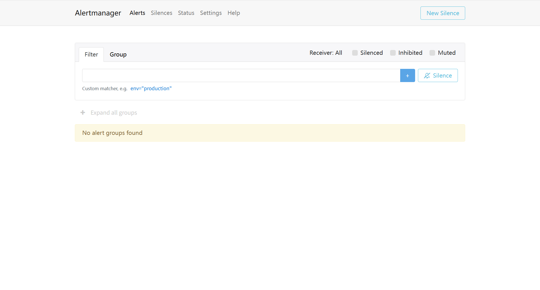Viewport: 540px width, 290px height.
Task: Click the plus icon beside Expand all groups
Action: pyautogui.click(x=83, y=113)
